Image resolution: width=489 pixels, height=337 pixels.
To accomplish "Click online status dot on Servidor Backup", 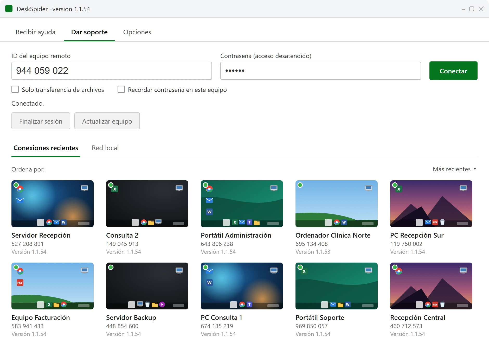I will pos(111,267).
